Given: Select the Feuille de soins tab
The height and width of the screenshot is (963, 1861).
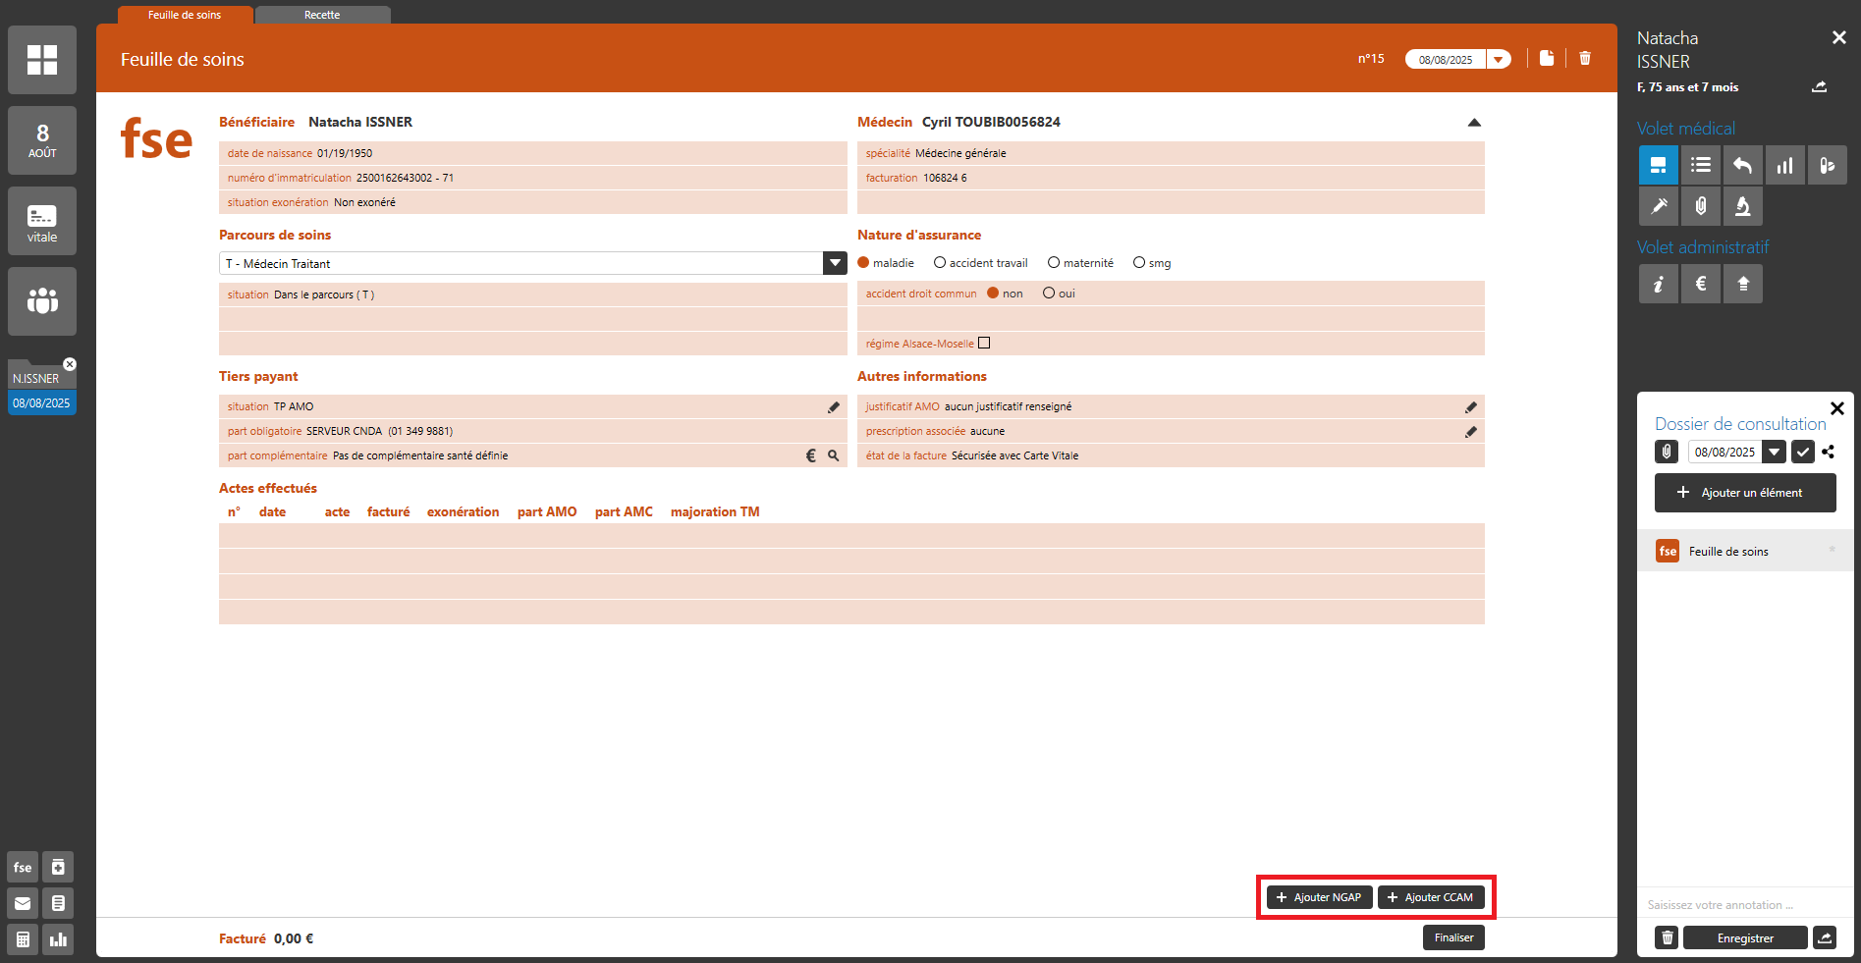Looking at the screenshot, I should point(185,15).
